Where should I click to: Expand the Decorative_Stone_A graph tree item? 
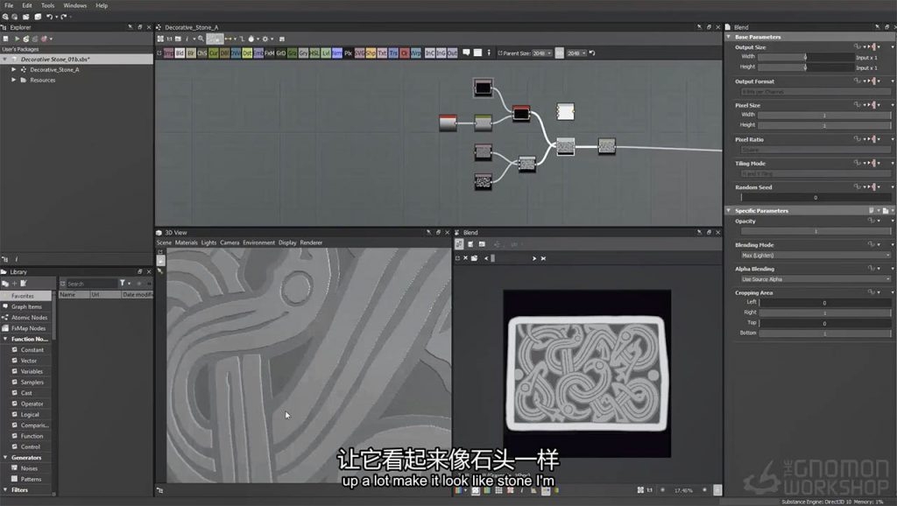click(x=14, y=69)
